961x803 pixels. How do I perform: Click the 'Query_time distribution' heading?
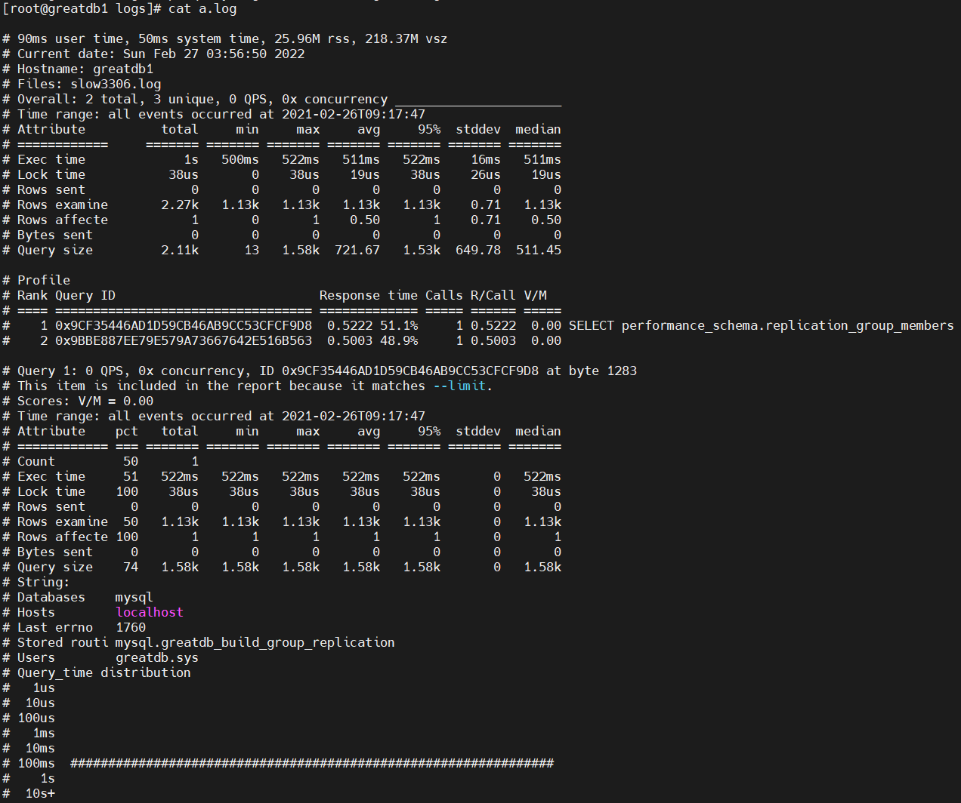104,672
